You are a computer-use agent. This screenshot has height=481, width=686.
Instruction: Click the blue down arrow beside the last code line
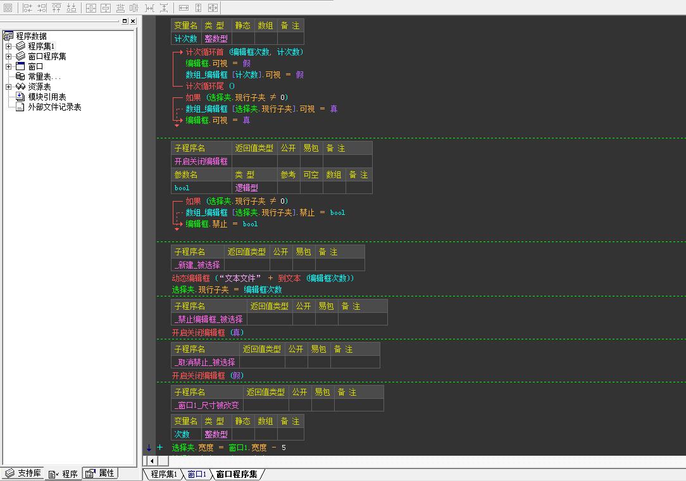149,448
